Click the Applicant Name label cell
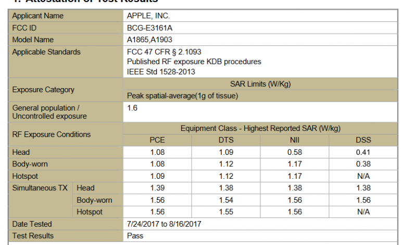This screenshot has height=245, width=401. (38, 16)
